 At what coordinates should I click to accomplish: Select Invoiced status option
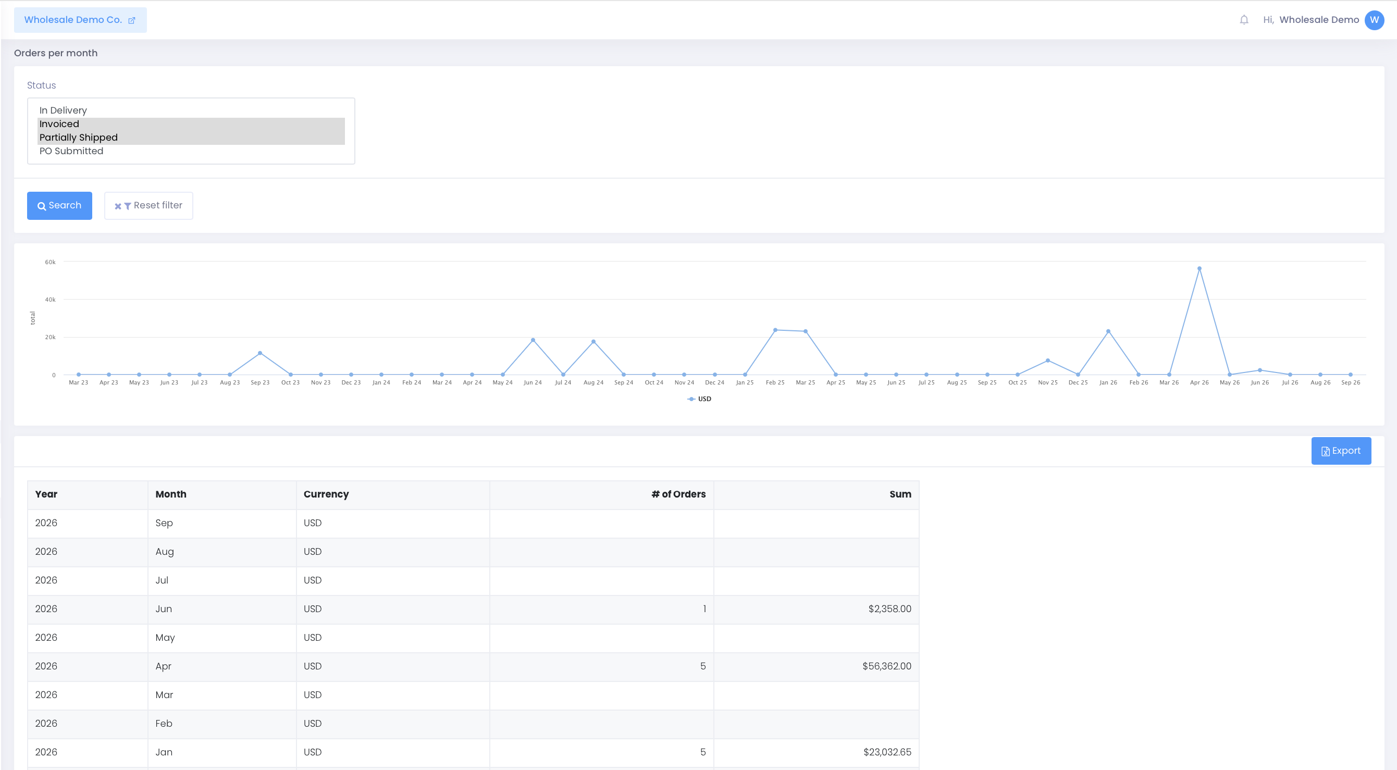coord(191,124)
